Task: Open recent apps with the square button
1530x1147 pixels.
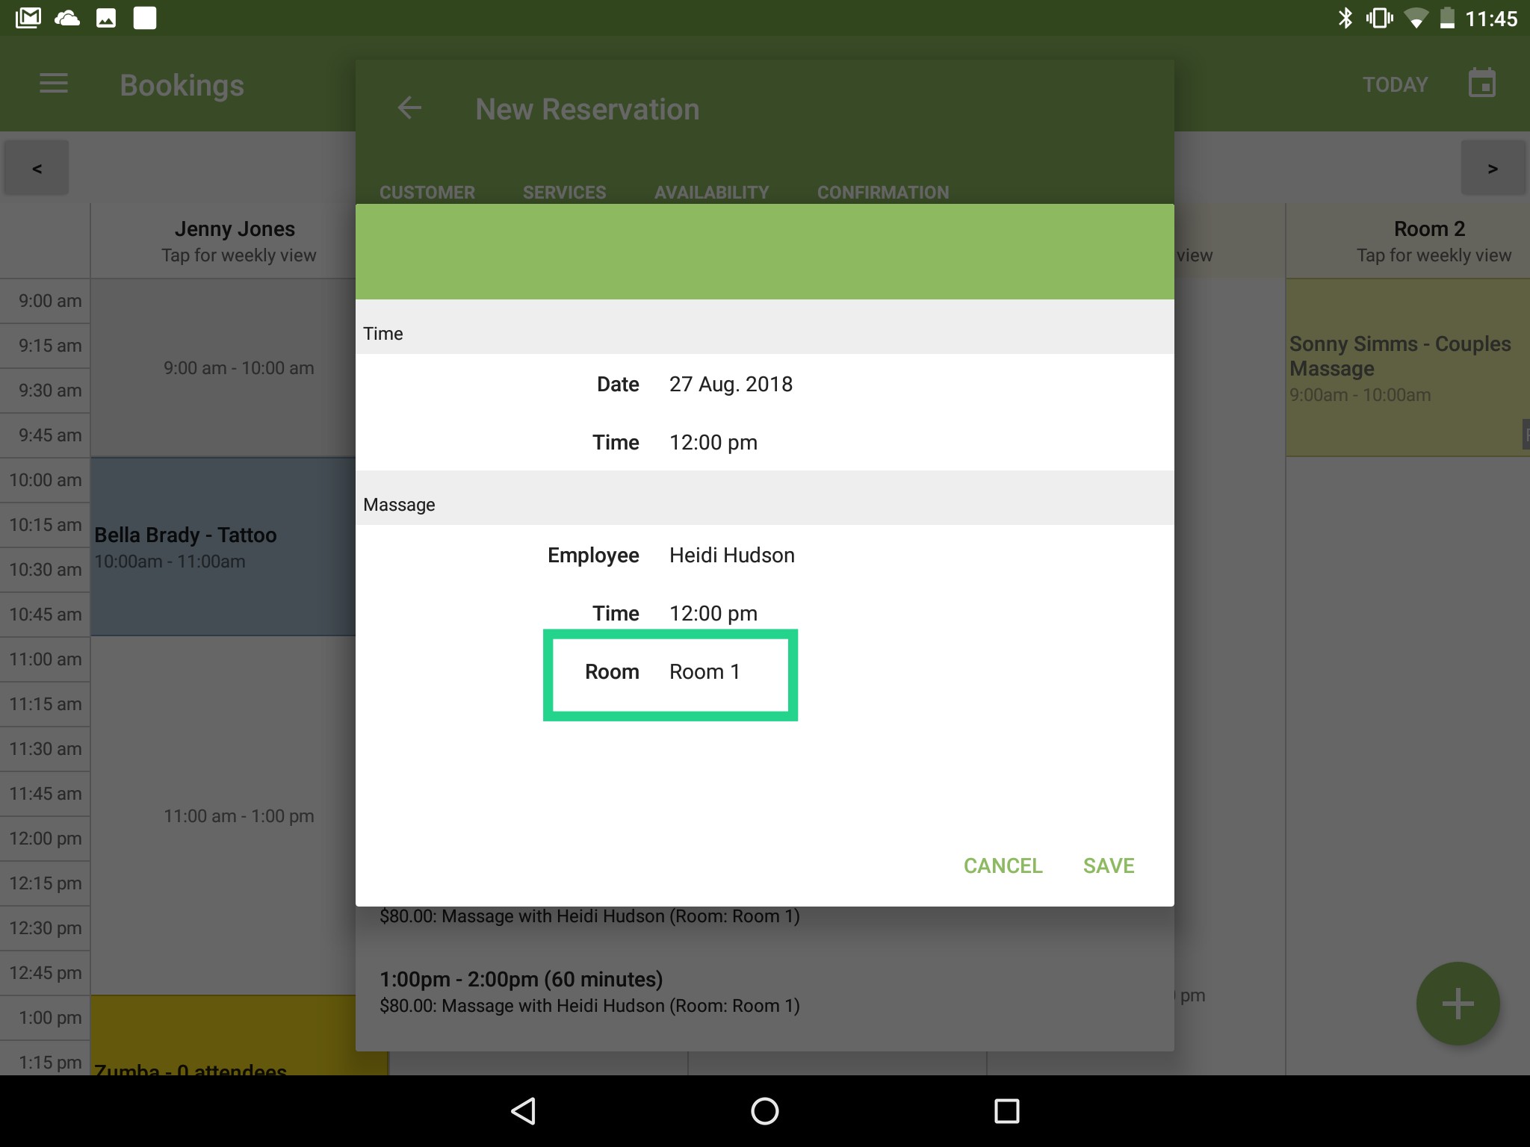Action: pyautogui.click(x=1006, y=1110)
